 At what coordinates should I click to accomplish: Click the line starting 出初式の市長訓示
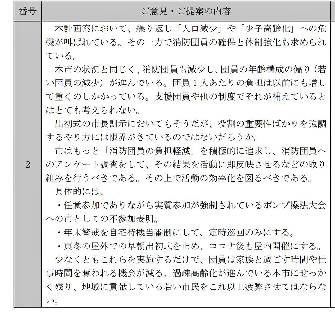(190, 124)
